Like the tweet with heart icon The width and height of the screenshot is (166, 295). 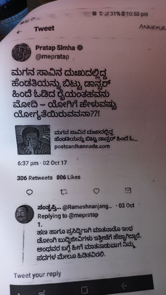(96, 192)
